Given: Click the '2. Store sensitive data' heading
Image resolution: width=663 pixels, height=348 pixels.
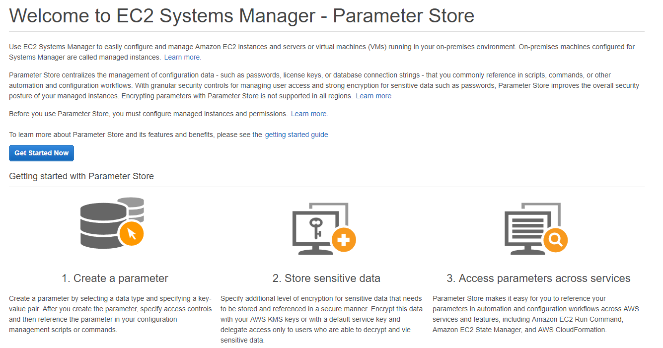Looking at the screenshot, I should click(x=326, y=278).
